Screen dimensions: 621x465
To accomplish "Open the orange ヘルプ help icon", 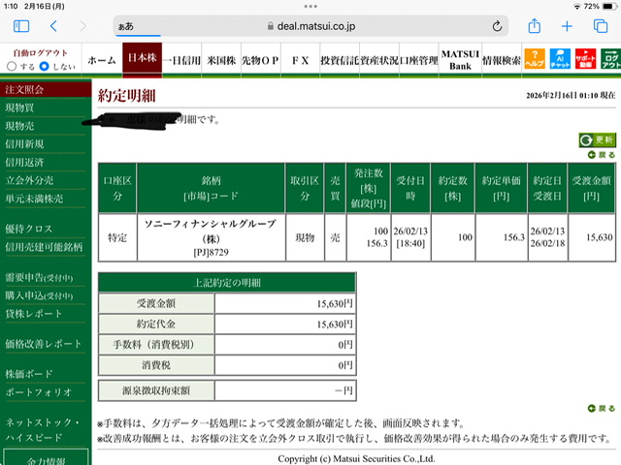I will point(535,58).
